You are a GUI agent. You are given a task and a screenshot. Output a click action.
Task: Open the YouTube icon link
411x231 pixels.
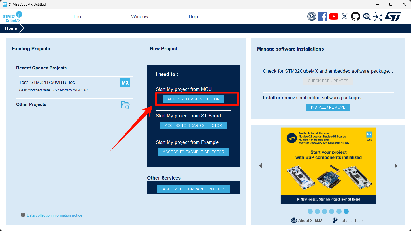tap(334, 16)
